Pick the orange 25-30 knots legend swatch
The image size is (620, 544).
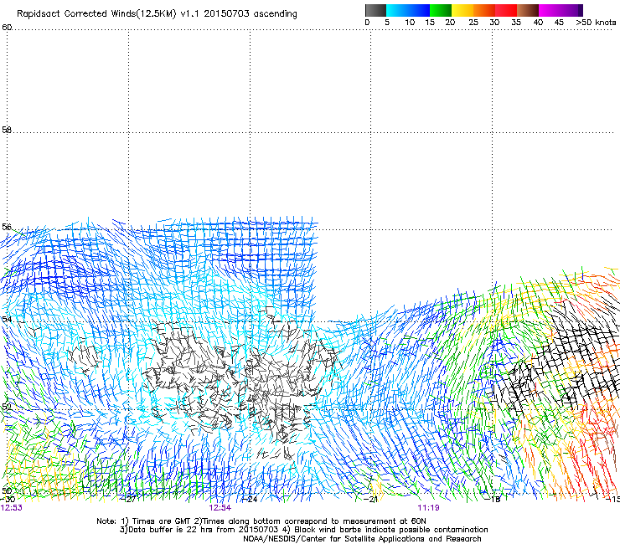coord(484,10)
